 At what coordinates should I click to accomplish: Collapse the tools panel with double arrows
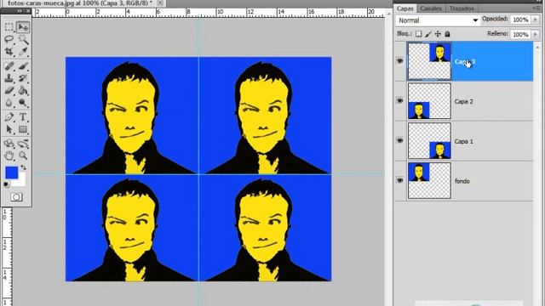click(20, 11)
